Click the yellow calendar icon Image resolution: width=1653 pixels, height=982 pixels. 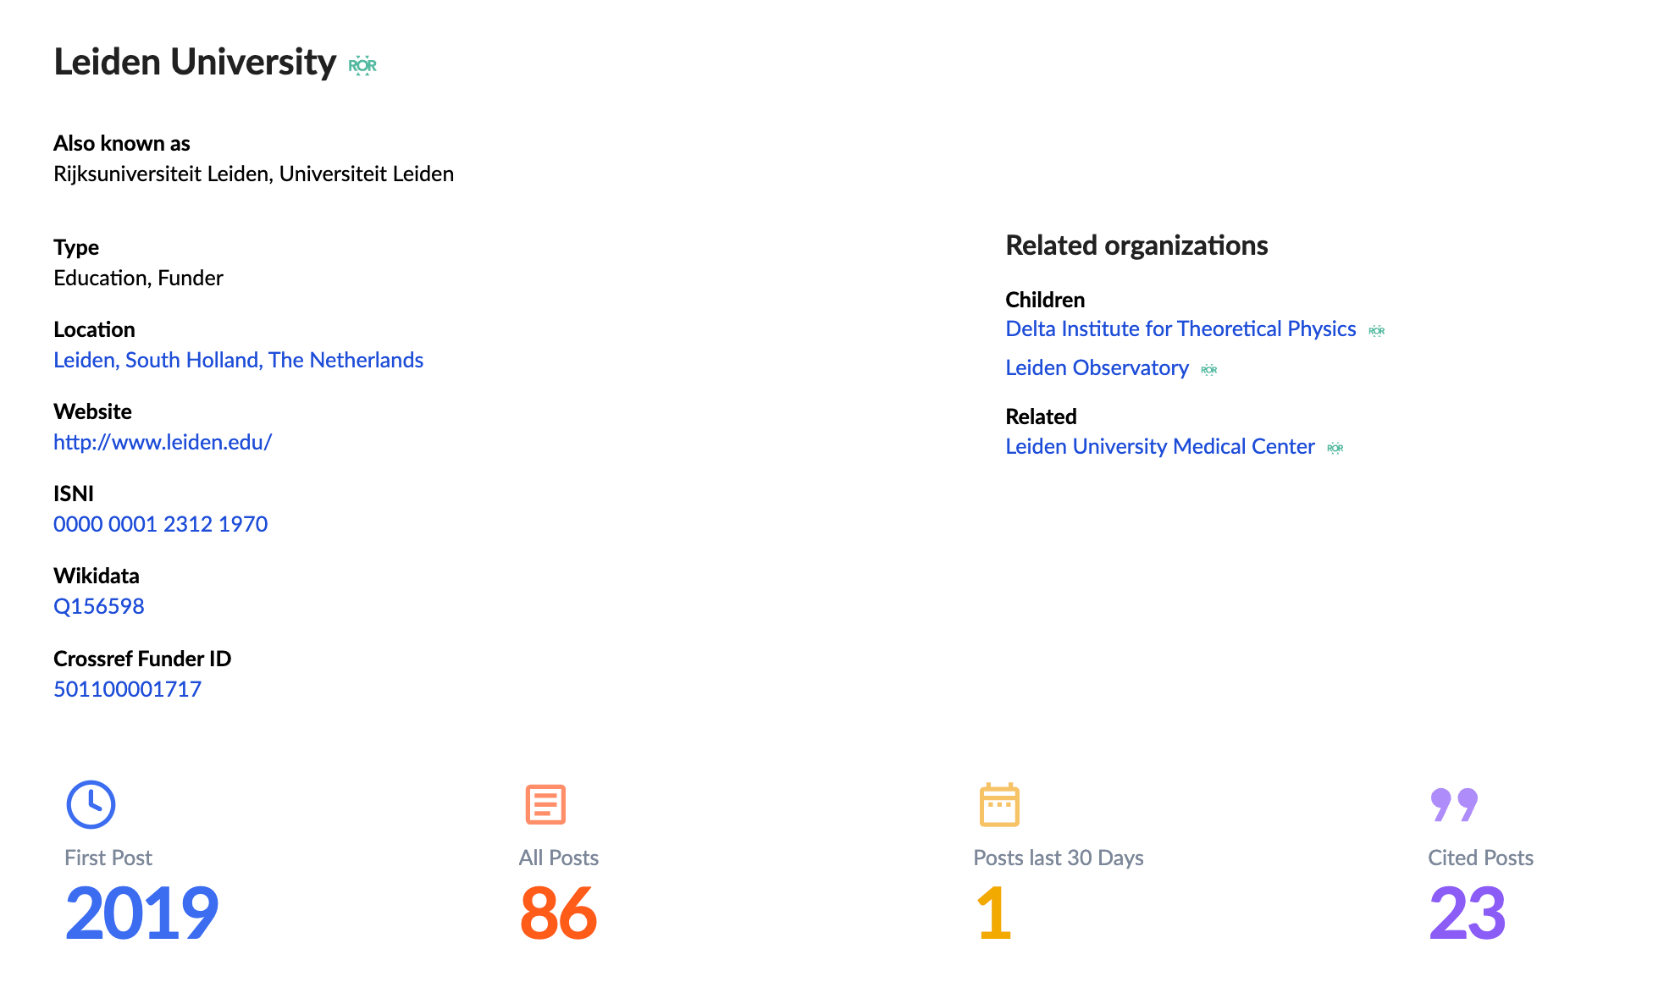click(999, 804)
